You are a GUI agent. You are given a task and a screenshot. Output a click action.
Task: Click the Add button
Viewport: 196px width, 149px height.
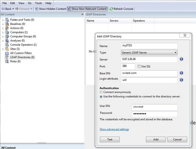156,139
